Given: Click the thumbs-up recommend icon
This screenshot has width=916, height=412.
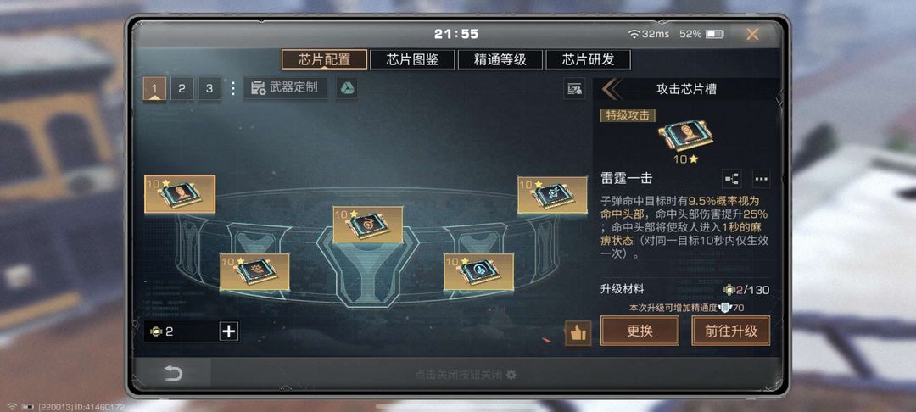Looking at the screenshot, I should pos(578,333).
